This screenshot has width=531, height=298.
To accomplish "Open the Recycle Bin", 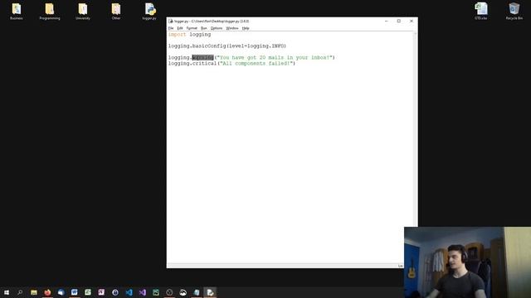I will [514, 11].
